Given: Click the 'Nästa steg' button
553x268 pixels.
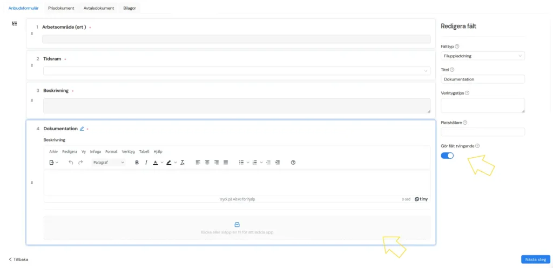Looking at the screenshot, I should pyautogui.click(x=536, y=259).
